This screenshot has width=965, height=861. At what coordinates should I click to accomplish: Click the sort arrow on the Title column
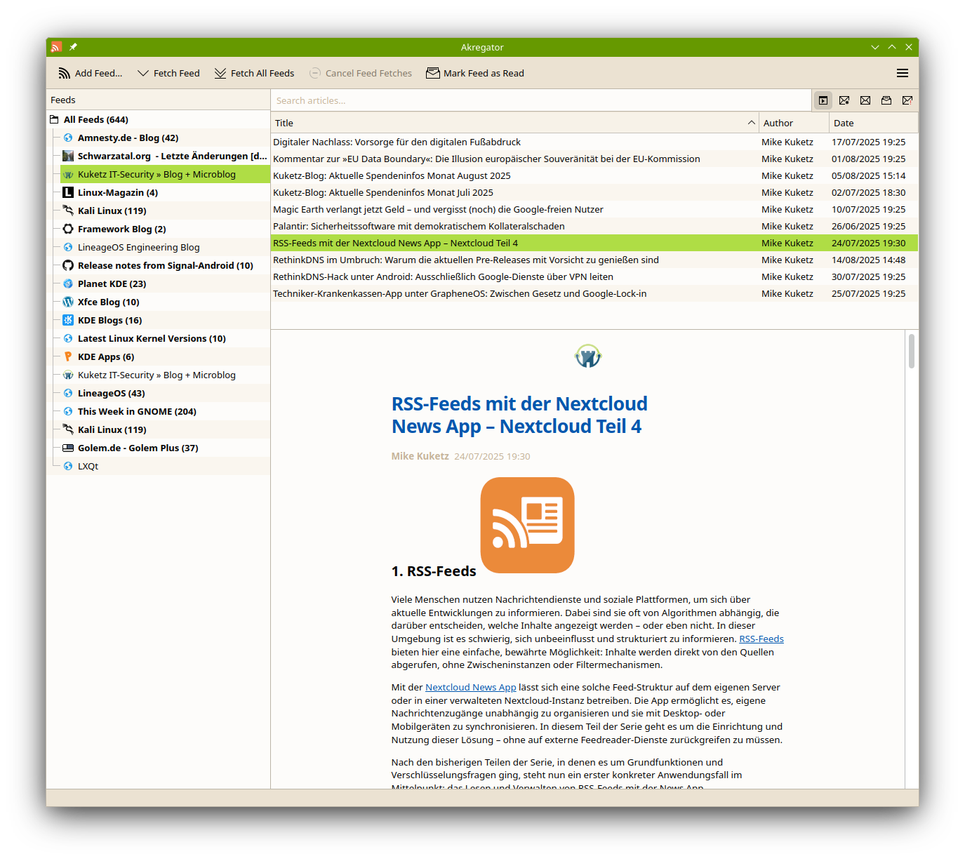(751, 123)
